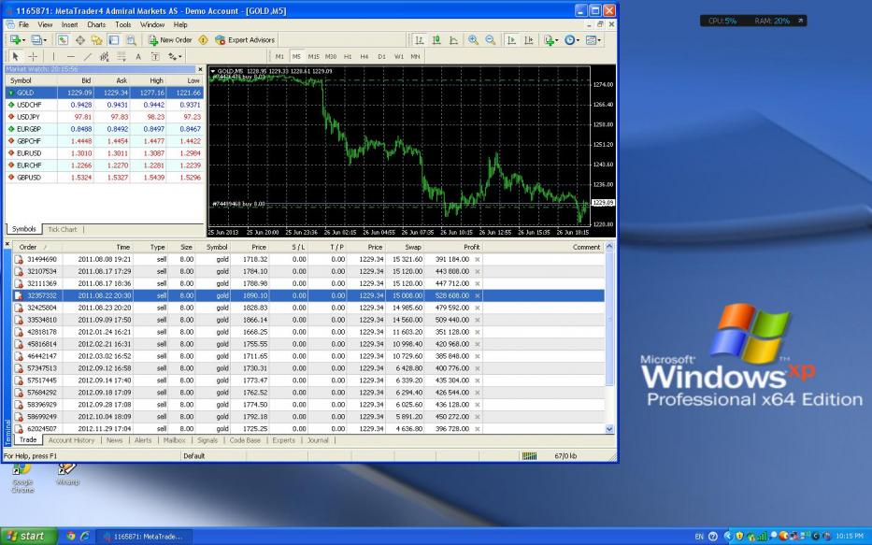Open the Charts menu

pyautogui.click(x=96, y=24)
